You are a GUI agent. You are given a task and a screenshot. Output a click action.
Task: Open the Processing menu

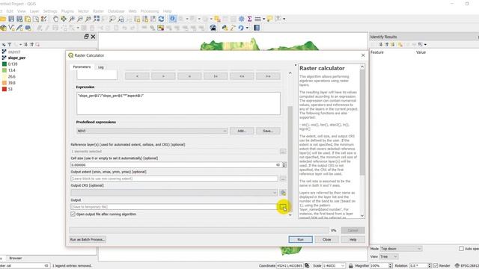point(150,11)
